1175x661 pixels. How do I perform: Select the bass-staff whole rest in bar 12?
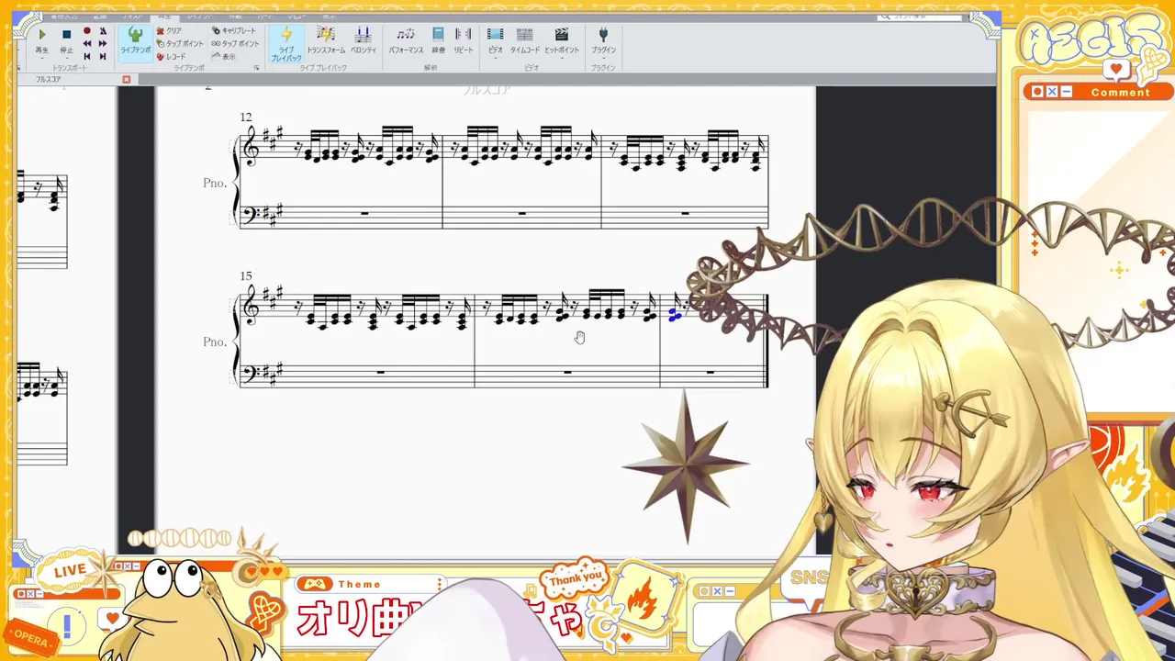click(365, 213)
